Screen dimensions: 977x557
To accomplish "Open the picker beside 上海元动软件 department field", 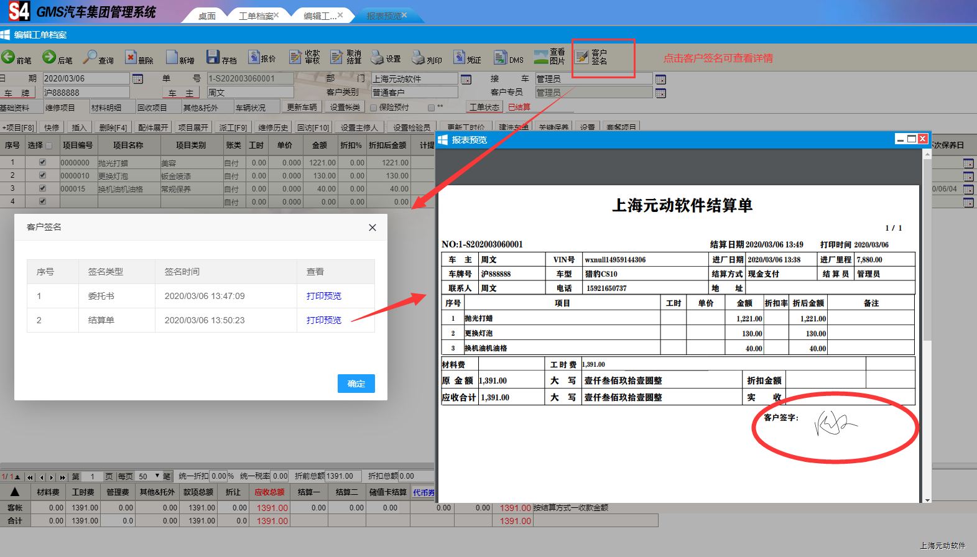I will [466, 80].
